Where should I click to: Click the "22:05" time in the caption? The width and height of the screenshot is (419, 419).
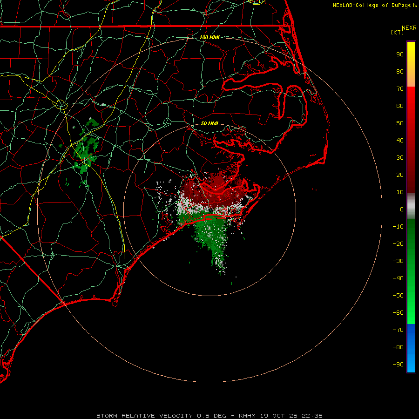coord(312,416)
